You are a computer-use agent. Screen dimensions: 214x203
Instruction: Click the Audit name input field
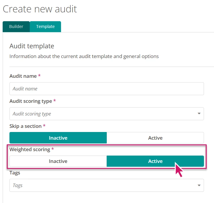coord(107,89)
